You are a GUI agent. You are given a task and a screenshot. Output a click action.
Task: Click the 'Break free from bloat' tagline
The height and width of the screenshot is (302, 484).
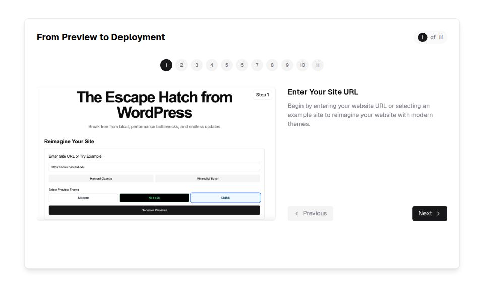[154, 127]
